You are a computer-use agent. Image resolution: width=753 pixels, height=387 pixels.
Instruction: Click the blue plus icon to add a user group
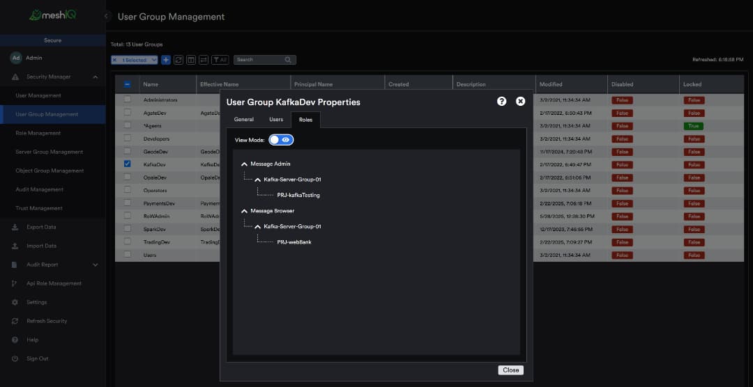tap(166, 60)
